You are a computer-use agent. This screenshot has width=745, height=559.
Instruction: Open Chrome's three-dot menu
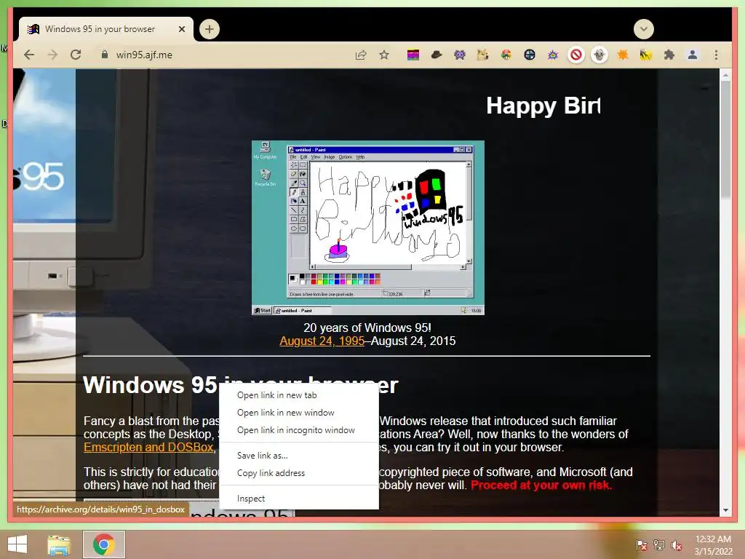pos(716,55)
